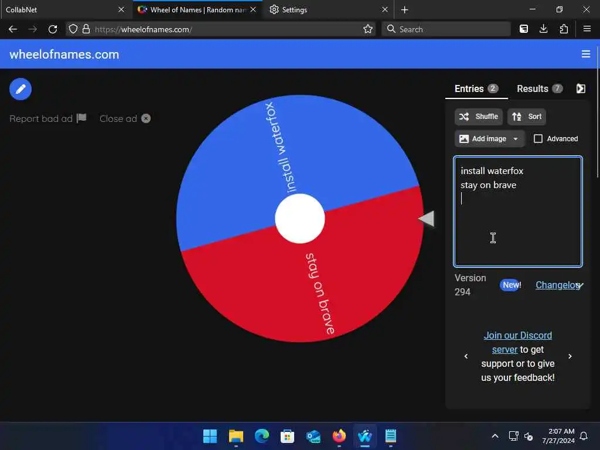Click the blue pencil customize button
The width and height of the screenshot is (600, 450).
pyautogui.click(x=21, y=89)
